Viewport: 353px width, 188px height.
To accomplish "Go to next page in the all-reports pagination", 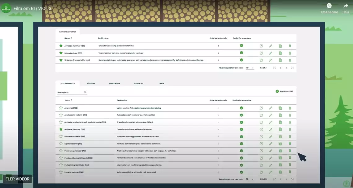I will 286,179.
